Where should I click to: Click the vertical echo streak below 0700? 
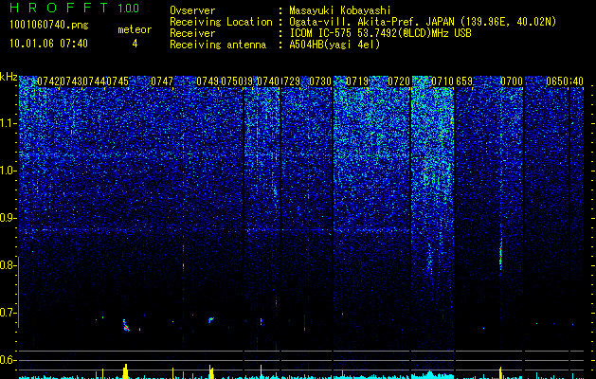coord(500,254)
